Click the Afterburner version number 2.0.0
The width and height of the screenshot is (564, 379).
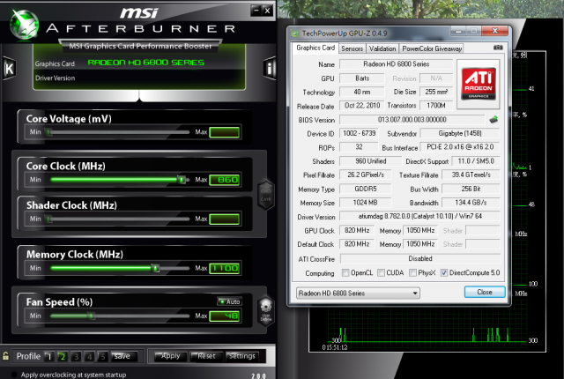pos(258,375)
